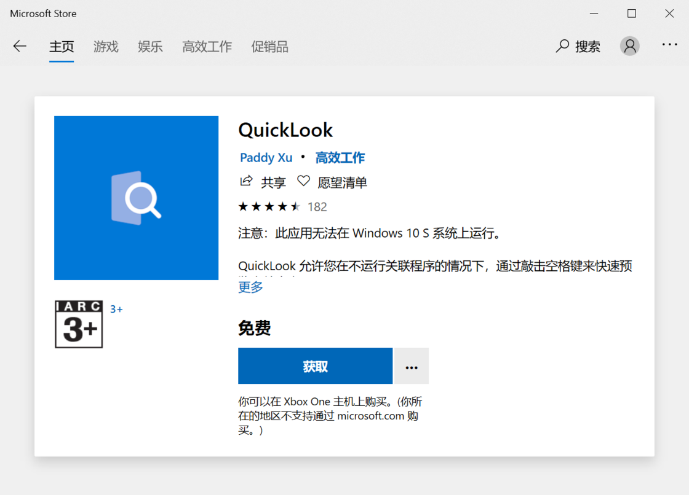This screenshot has height=495, width=689.
Task: Switch to the 游戏 tab
Action: (106, 46)
